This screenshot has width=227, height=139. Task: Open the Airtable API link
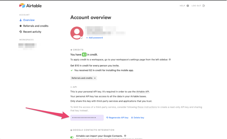click(x=142, y=92)
